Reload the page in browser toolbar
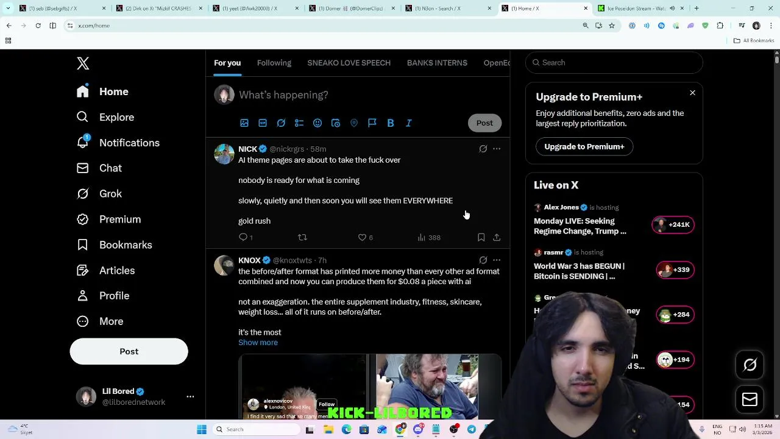 point(38,26)
